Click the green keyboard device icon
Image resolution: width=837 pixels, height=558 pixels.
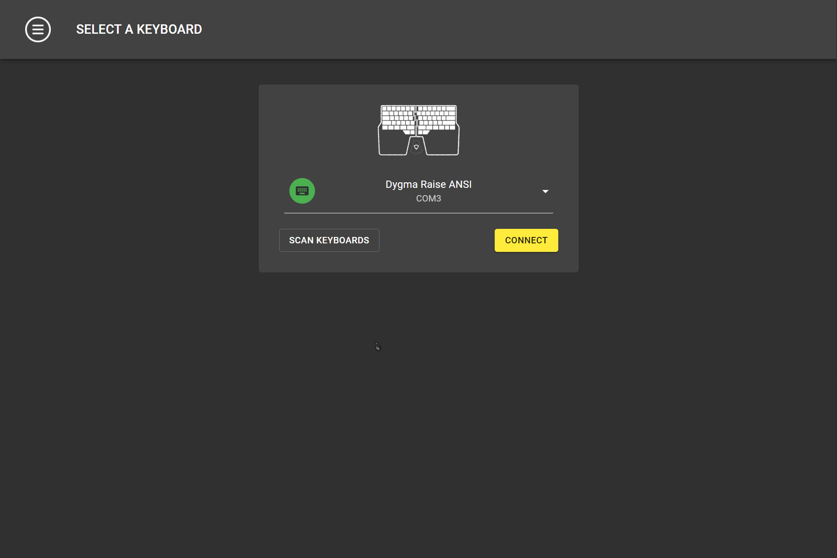pos(302,191)
